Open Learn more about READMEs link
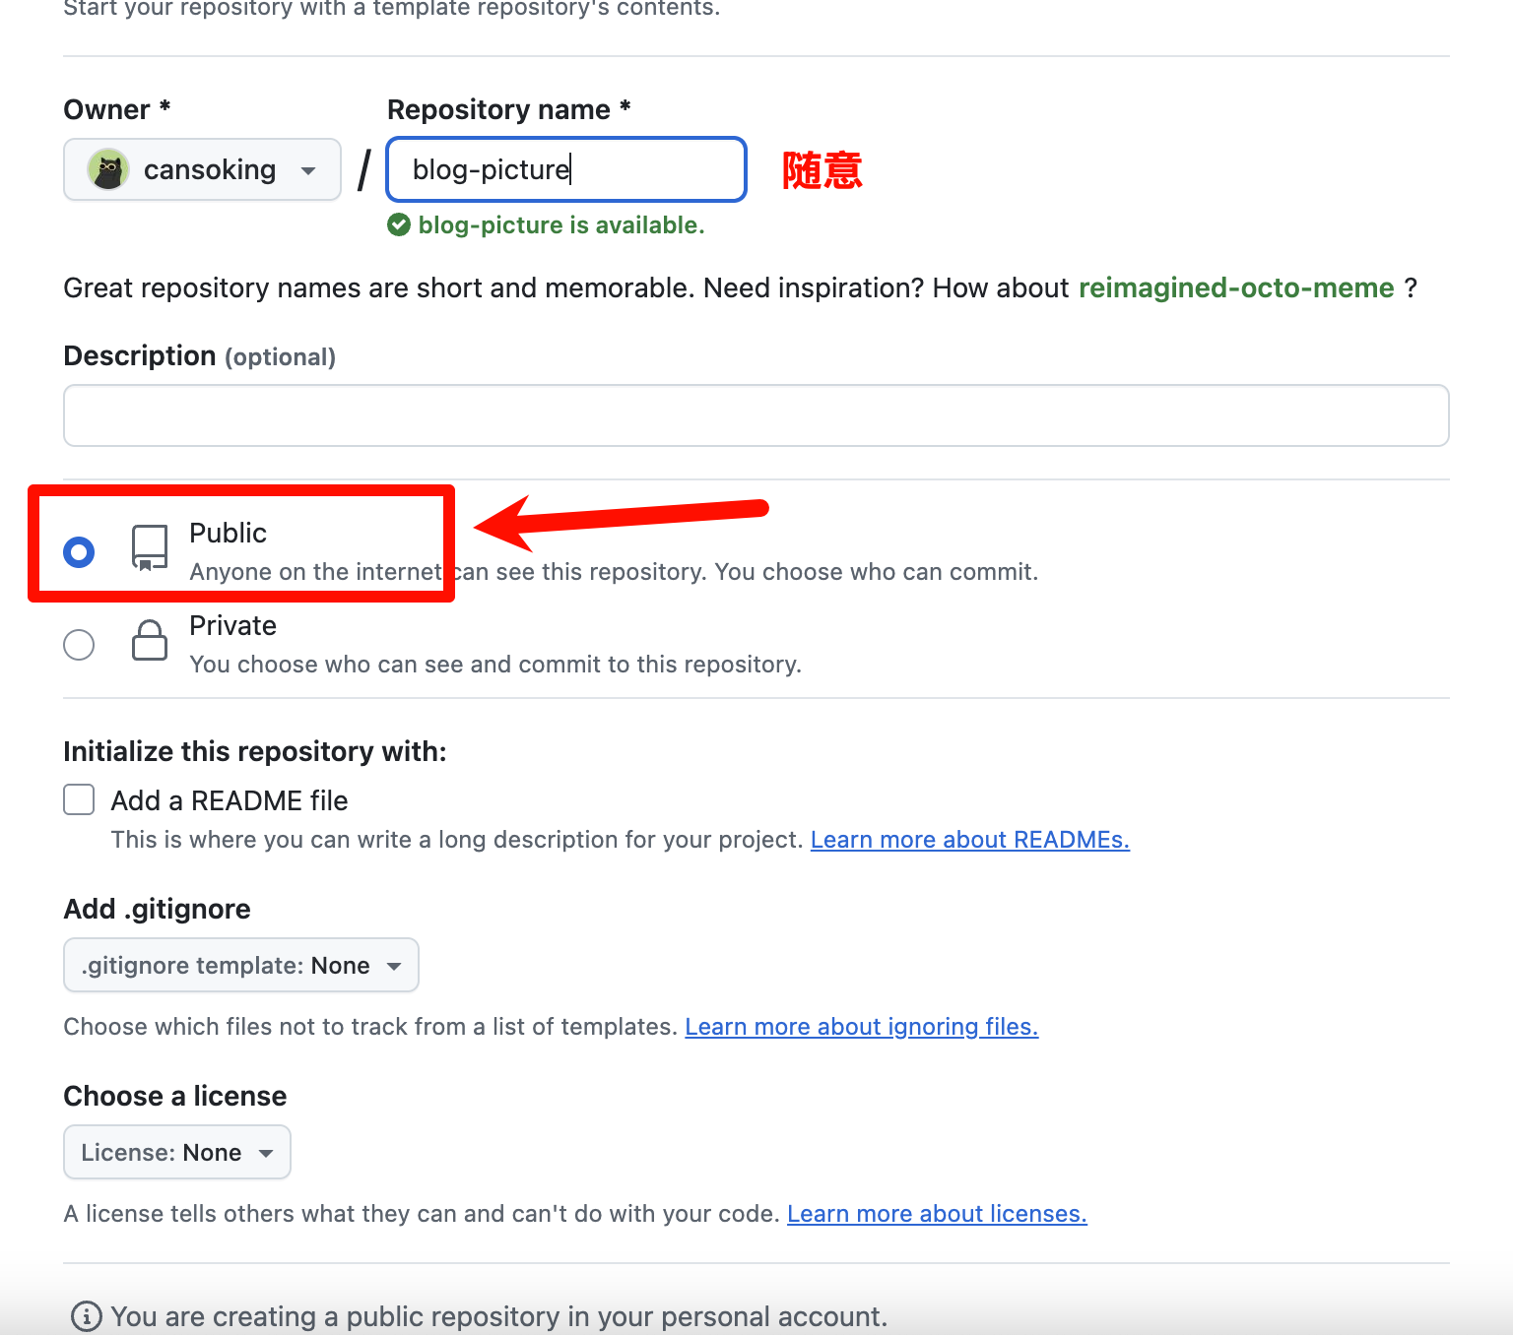This screenshot has height=1335, width=1513. click(x=969, y=840)
